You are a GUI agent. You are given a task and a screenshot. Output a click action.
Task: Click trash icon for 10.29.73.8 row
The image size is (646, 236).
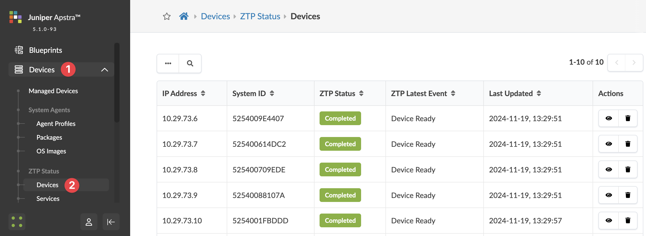[628, 169]
